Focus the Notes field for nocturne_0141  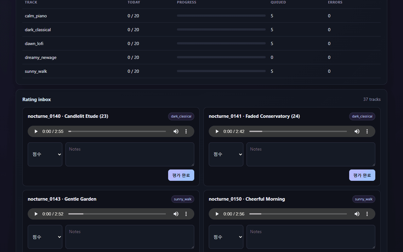tap(311, 154)
